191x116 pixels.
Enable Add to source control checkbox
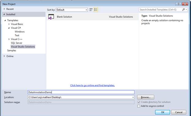tap(139, 106)
